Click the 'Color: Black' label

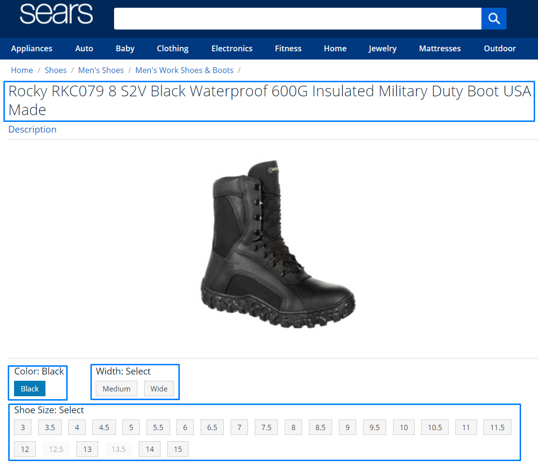39,371
